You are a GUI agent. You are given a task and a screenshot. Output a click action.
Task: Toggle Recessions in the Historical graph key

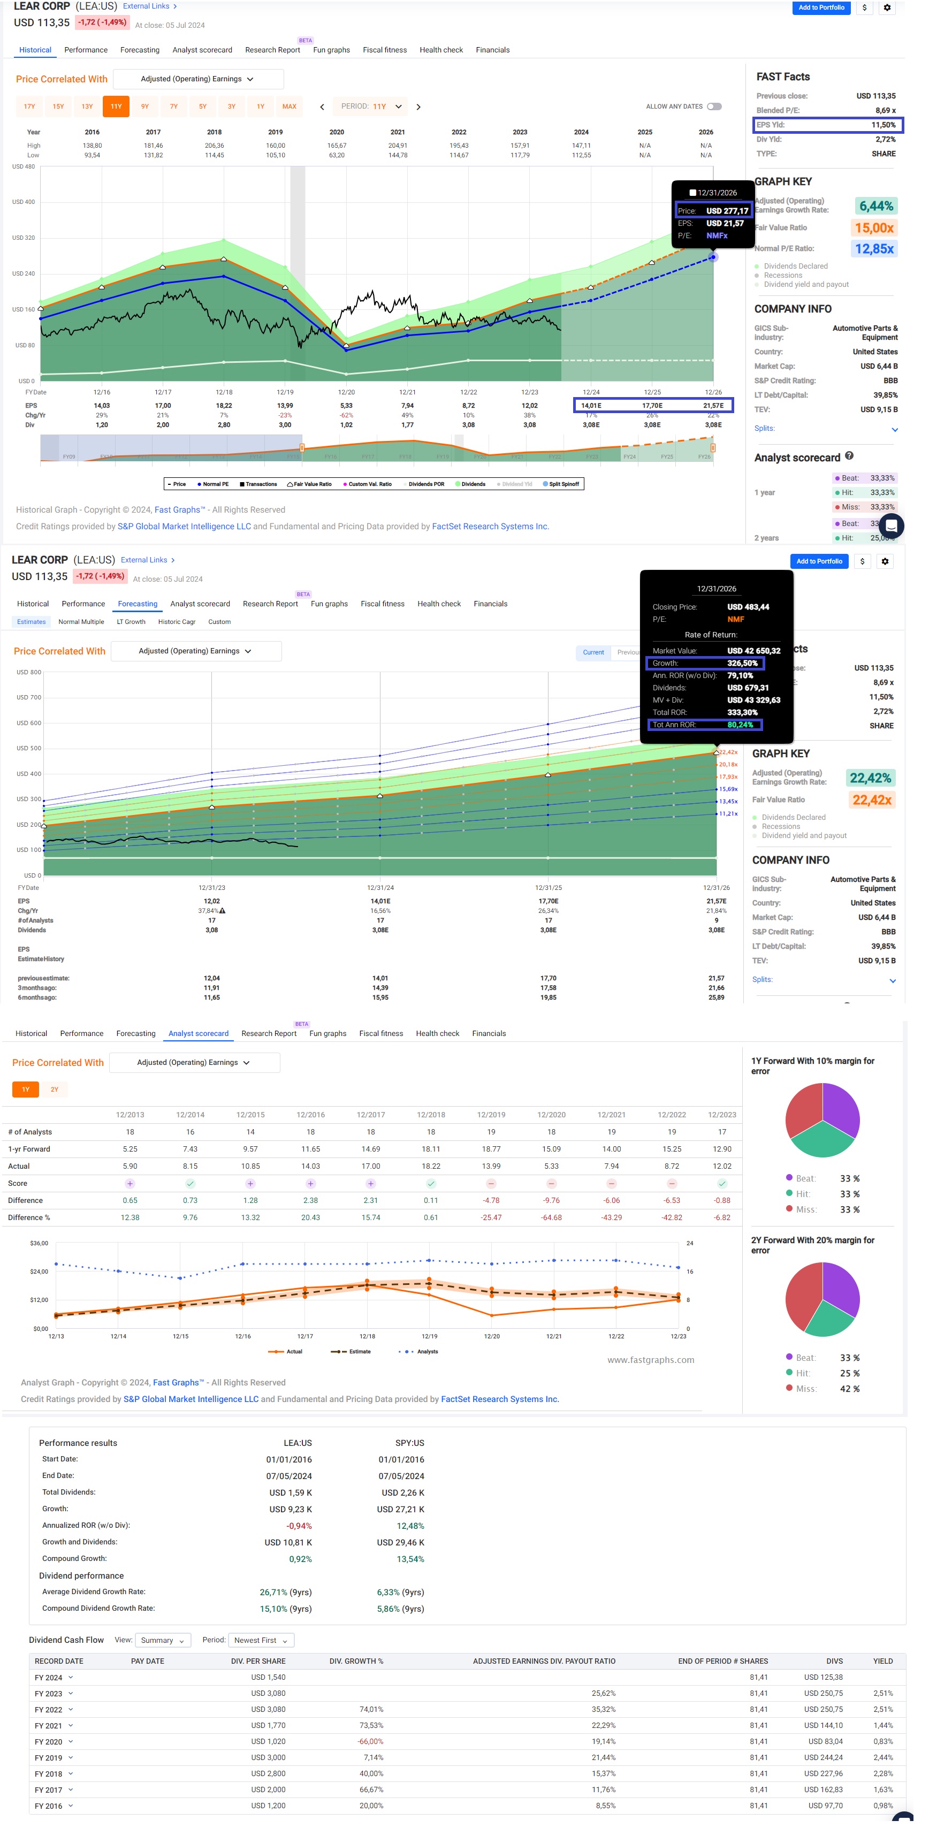pyautogui.click(x=779, y=276)
